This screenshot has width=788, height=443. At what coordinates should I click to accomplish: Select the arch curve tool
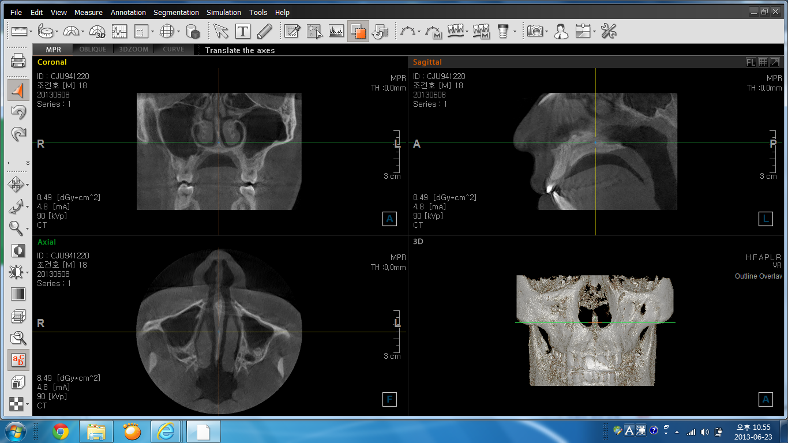click(408, 31)
